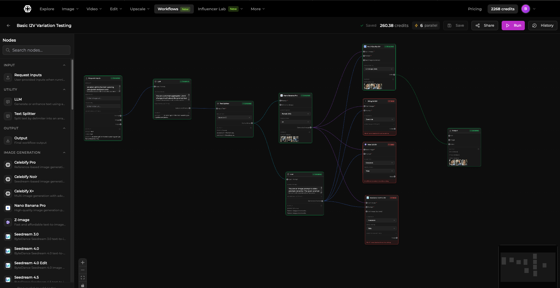Screen dimensions: 560x288
Task: Click the LLM icon under Utility
Action: tap(8, 101)
